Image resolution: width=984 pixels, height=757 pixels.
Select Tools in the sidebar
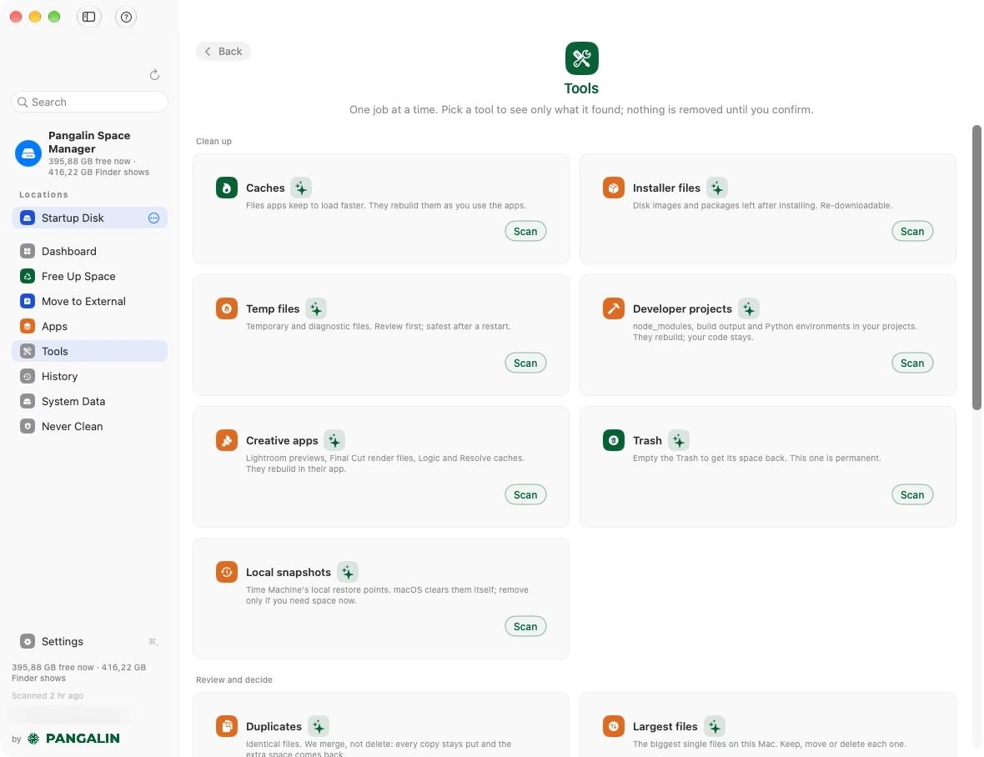click(x=89, y=351)
